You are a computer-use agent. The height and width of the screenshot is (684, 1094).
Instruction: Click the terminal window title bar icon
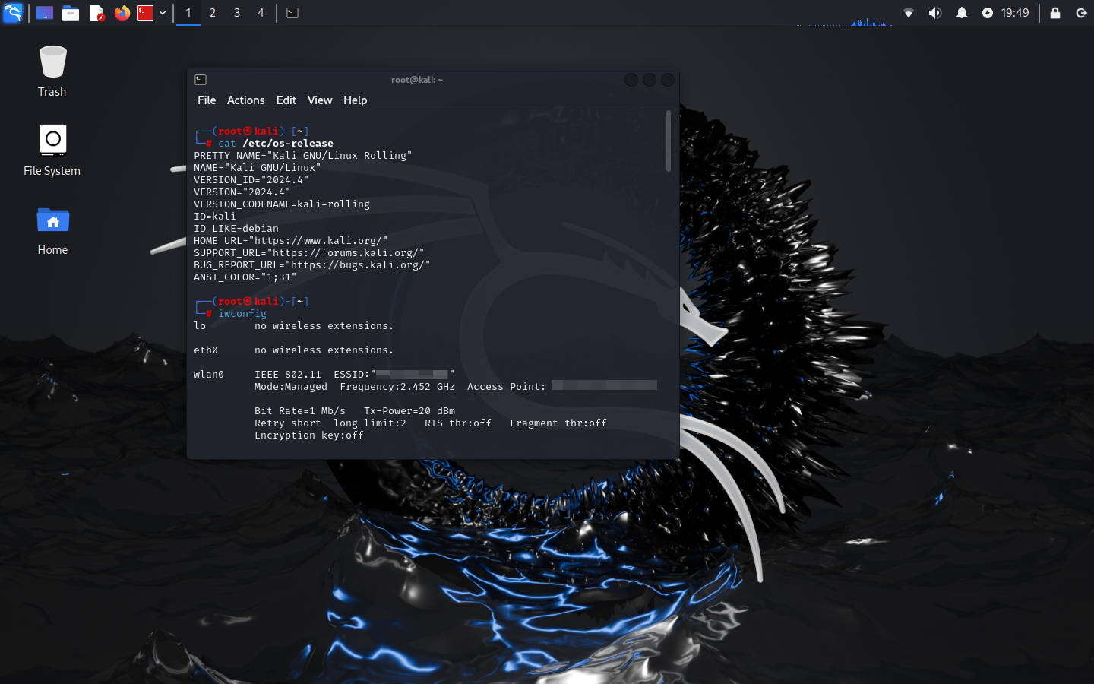[201, 80]
